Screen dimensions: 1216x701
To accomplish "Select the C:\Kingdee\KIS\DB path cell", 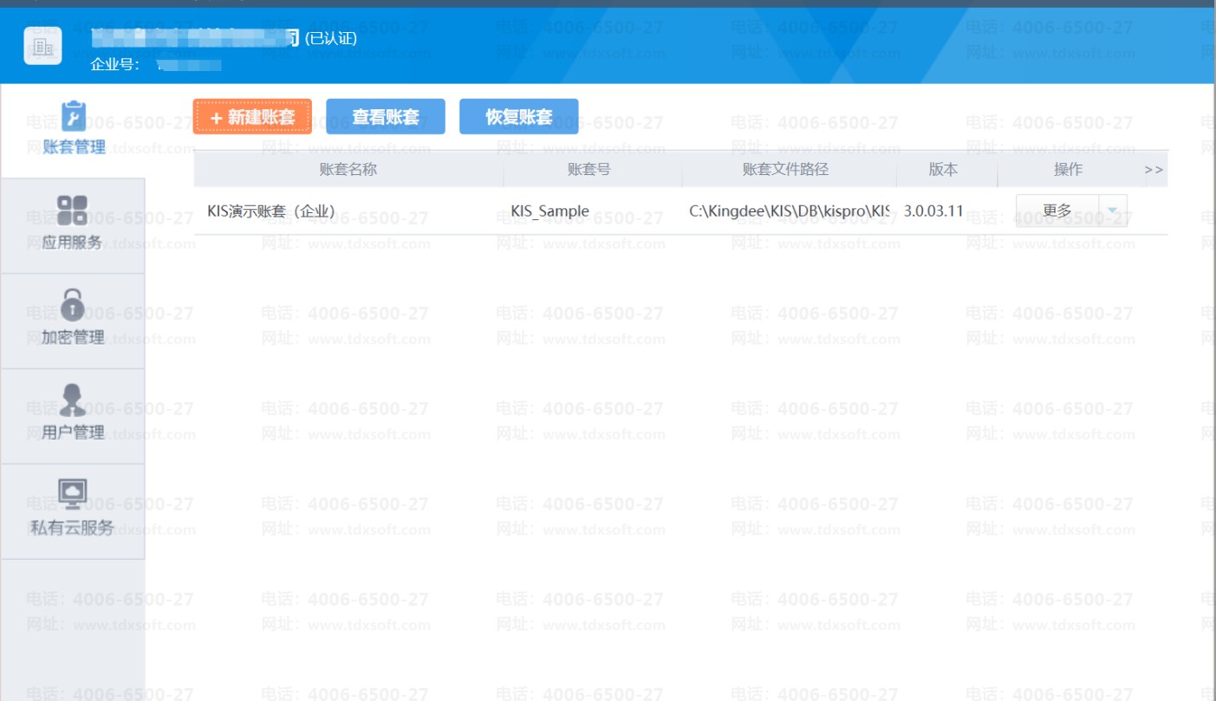I will [790, 211].
